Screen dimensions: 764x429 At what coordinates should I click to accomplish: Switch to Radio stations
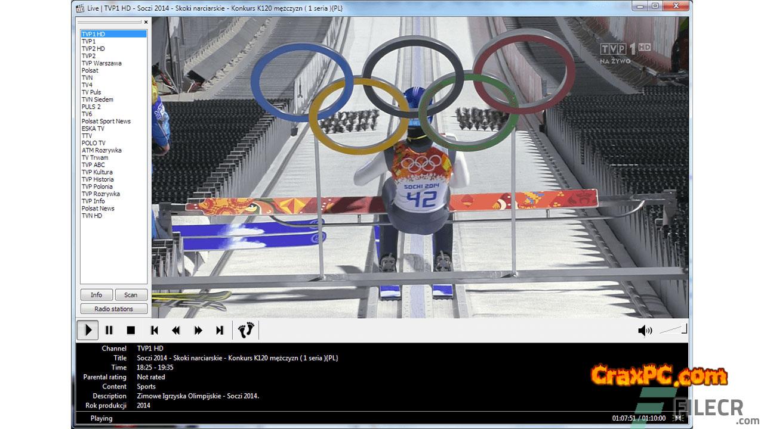tap(113, 309)
